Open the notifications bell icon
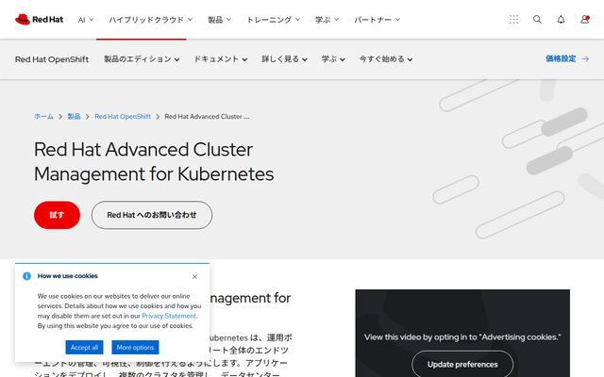Viewport: 604px width, 377px height. pos(561,19)
